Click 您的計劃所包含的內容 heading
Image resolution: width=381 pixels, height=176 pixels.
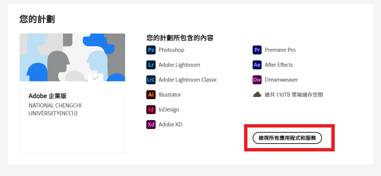[180, 38]
